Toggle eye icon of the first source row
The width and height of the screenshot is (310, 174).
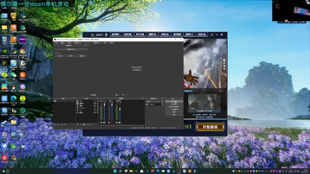point(95,101)
